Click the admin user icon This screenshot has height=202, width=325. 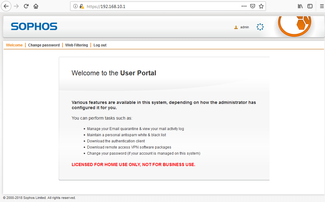[x=236, y=27]
